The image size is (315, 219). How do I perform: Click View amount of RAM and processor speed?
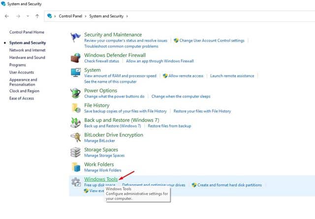coord(120,76)
